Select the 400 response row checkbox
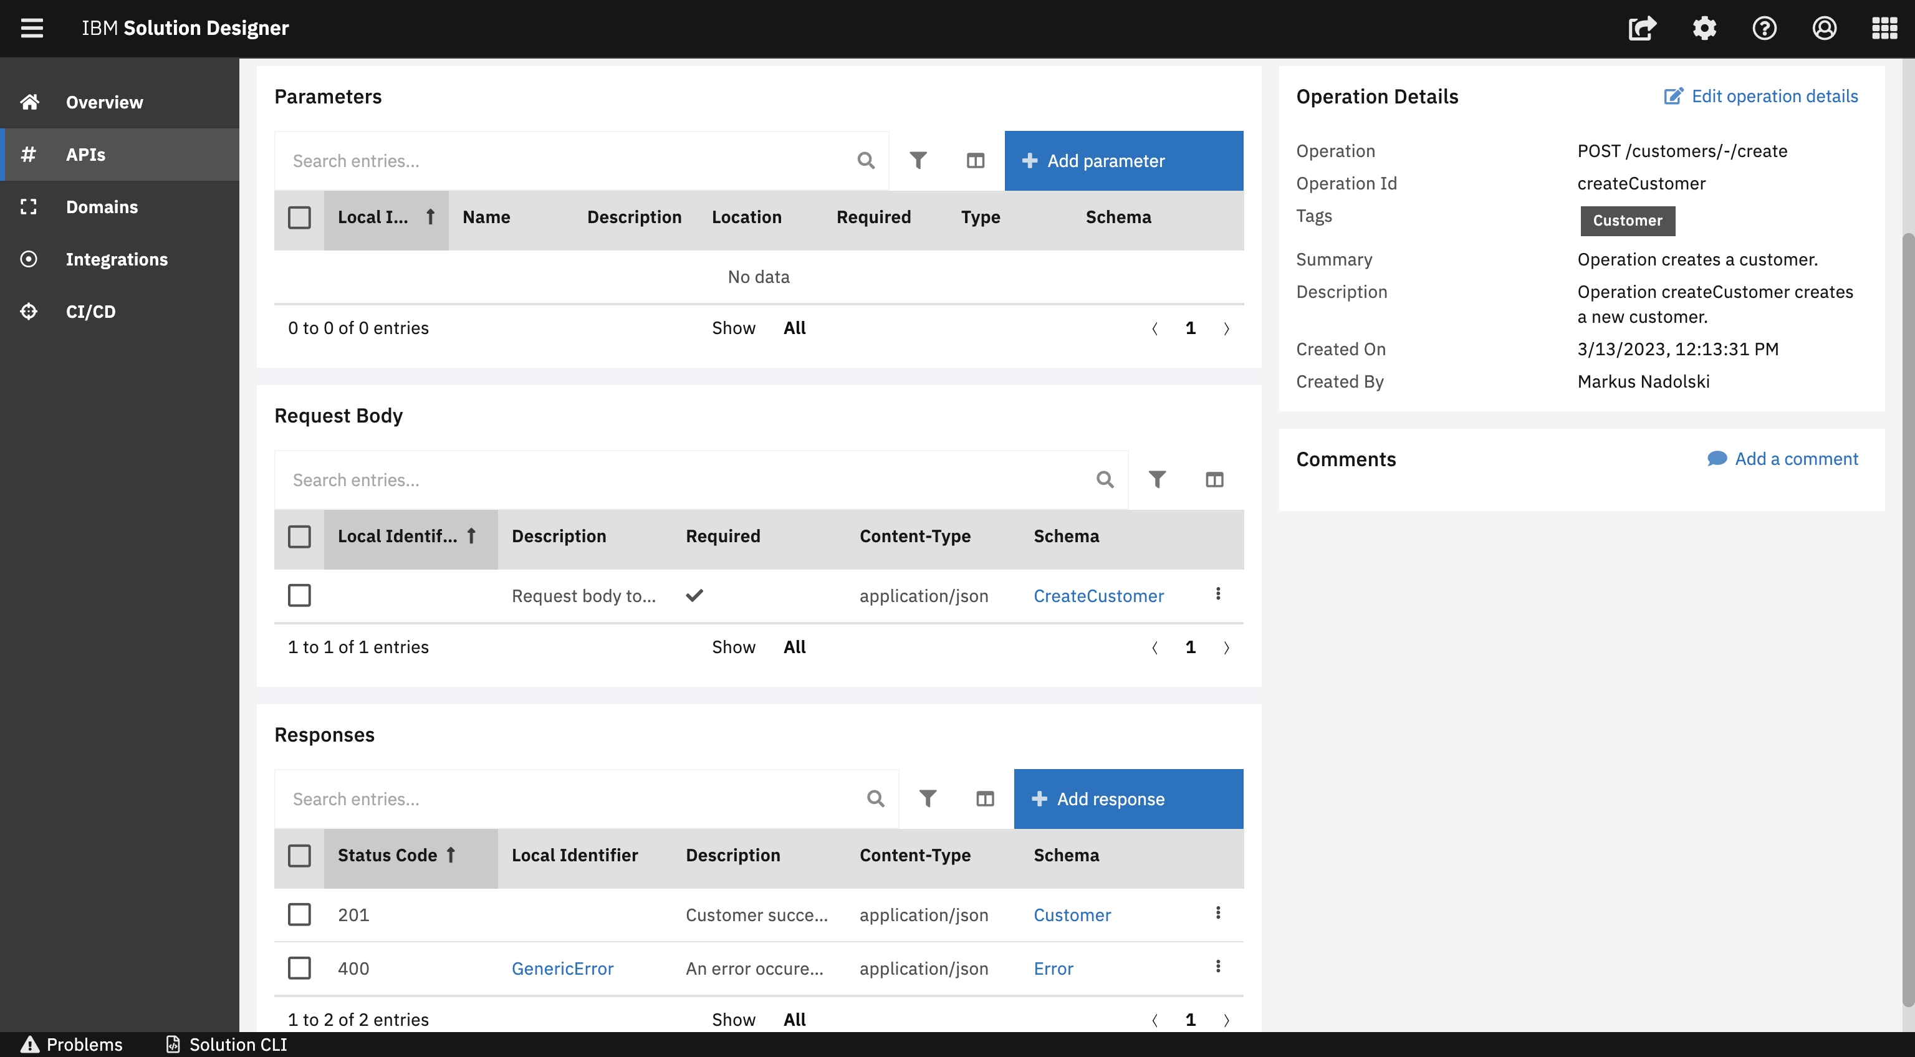Viewport: 1915px width, 1057px height. tap(299, 968)
